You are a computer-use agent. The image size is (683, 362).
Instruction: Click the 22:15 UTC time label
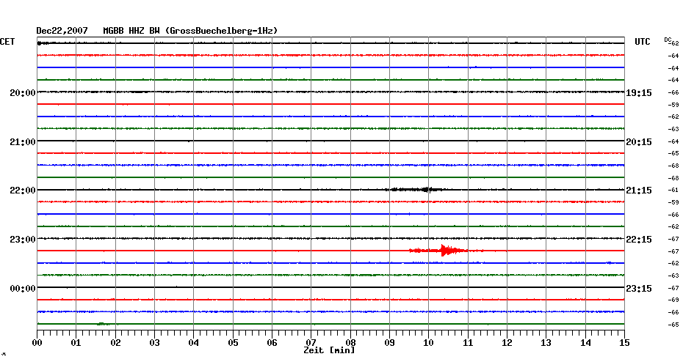[x=639, y=240]
